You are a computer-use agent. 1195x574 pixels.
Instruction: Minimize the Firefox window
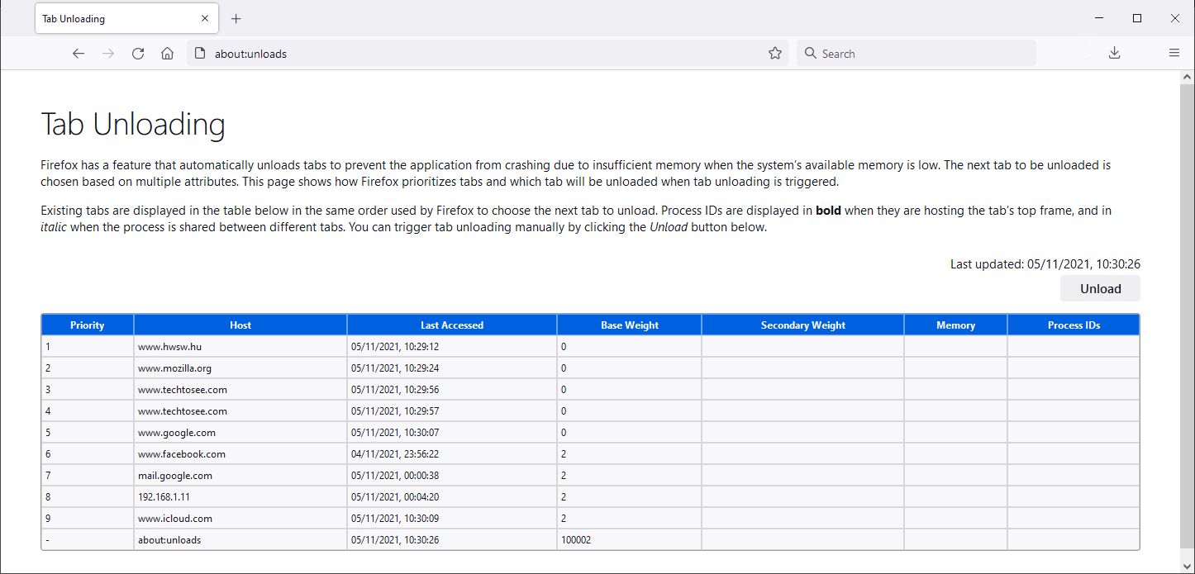tap(1099, 18)
